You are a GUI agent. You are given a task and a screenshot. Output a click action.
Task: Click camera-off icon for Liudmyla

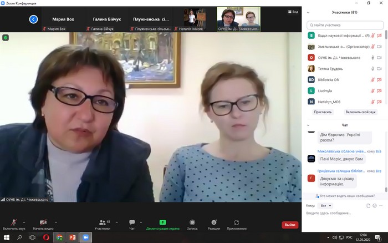pos(379,91)
